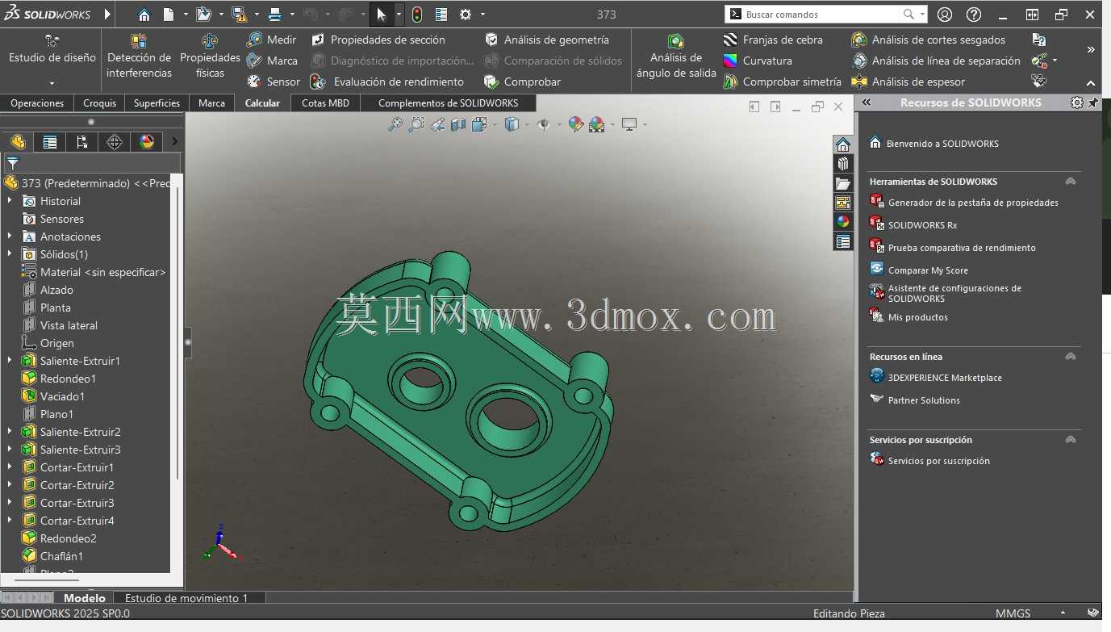1111x632 pixels.
Task: Open Evaluación de rendimiento
Action: (x=388, y=82)
